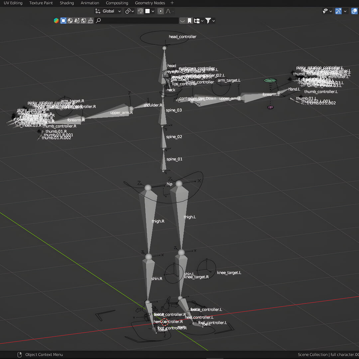Toggle the gizmo display button
359x359 pixels.
[338, 11]
